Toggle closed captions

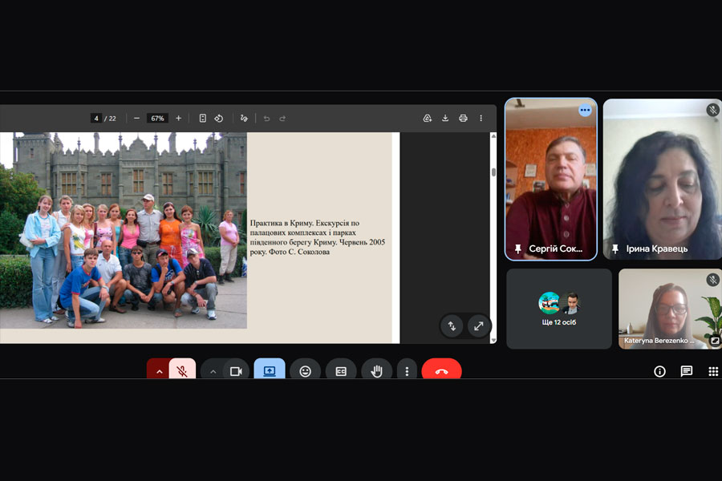(341, 371)
